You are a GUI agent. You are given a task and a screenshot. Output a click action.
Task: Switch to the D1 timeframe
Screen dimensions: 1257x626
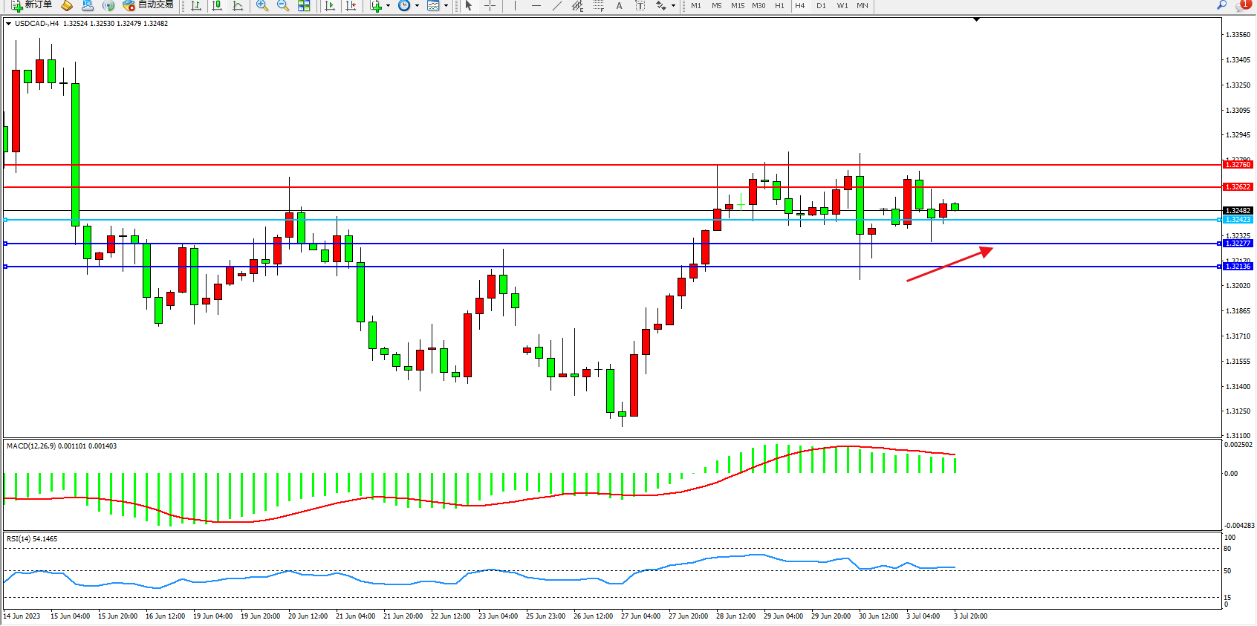click(x=821, y=6)
